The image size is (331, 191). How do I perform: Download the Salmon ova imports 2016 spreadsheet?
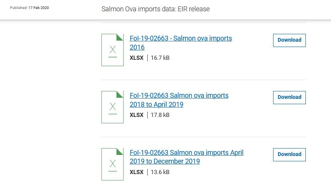click(289, 40)
